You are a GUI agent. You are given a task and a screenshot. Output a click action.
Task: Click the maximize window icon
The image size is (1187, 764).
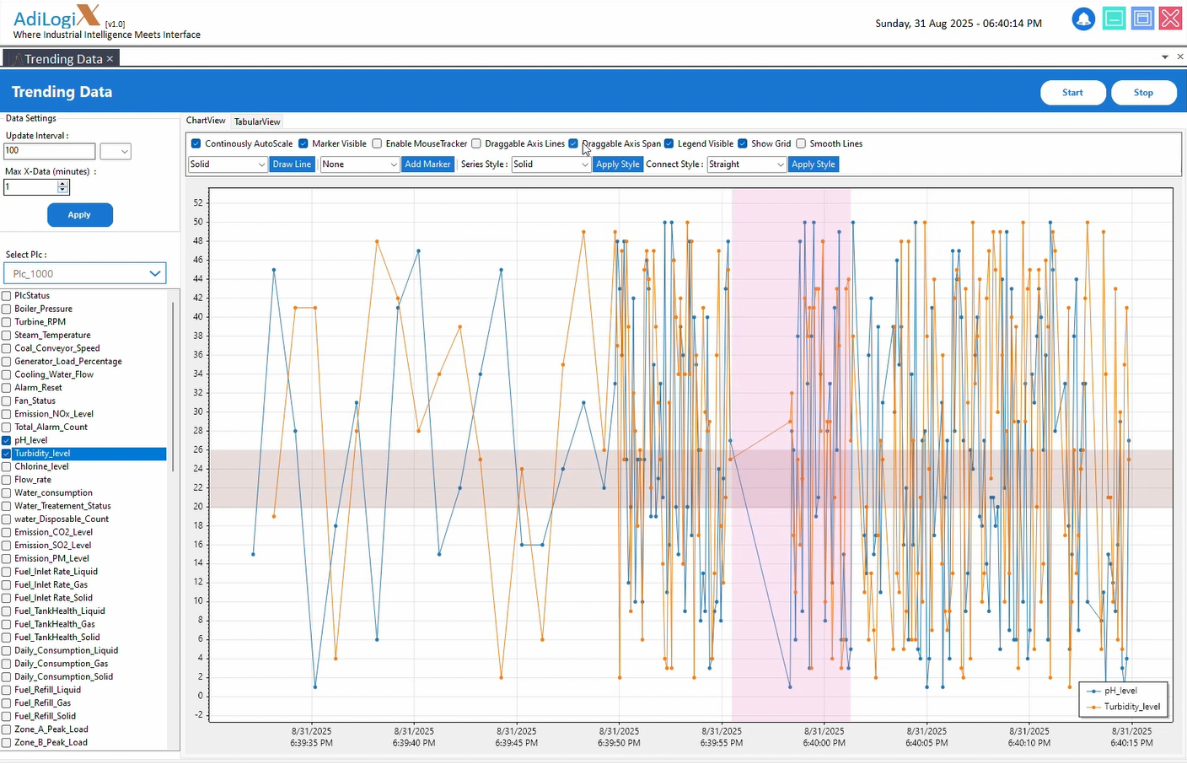point(1142,19)
